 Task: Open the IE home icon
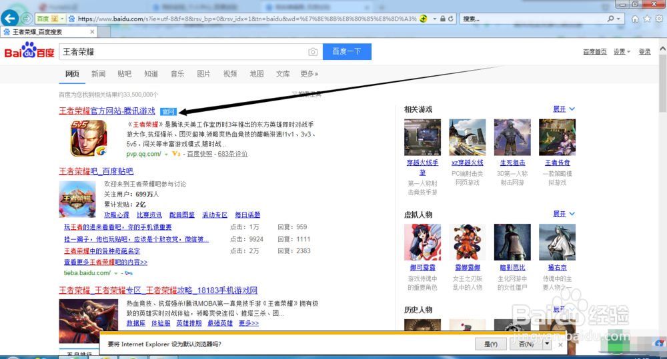coord(635,19)
